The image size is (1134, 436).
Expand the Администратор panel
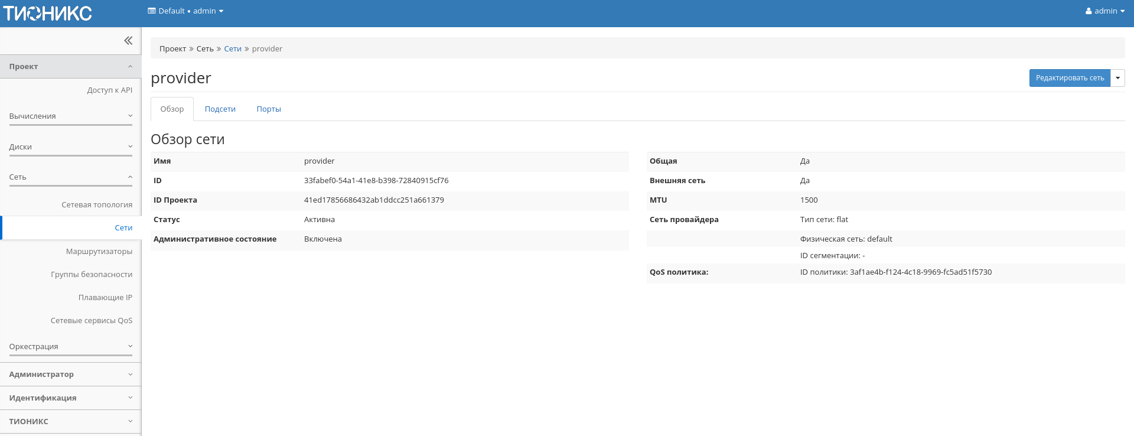(x=70, y=375)
